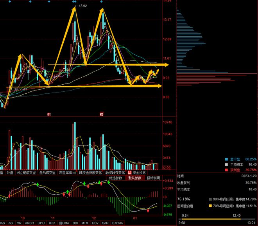Switch bottom indicator to BBI
This screenshot has height=226, width=258.
75,223
